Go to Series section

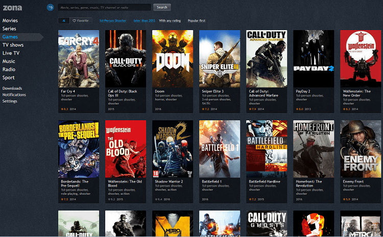9,29
